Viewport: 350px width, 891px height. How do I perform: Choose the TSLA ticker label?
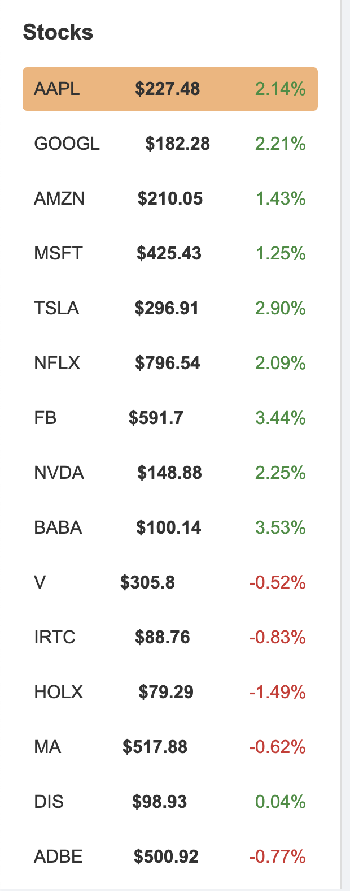(56, 308)
